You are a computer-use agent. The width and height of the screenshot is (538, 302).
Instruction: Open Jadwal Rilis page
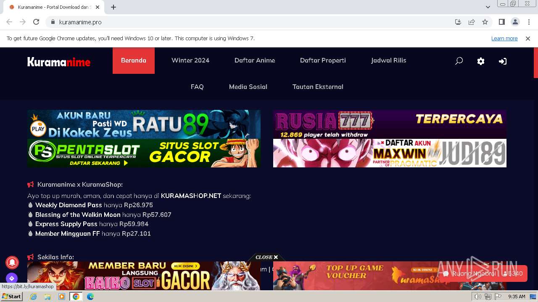point(389,60)
